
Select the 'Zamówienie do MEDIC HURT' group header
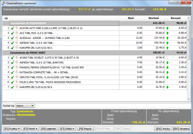pyautogui.click(x=64, y=53)
